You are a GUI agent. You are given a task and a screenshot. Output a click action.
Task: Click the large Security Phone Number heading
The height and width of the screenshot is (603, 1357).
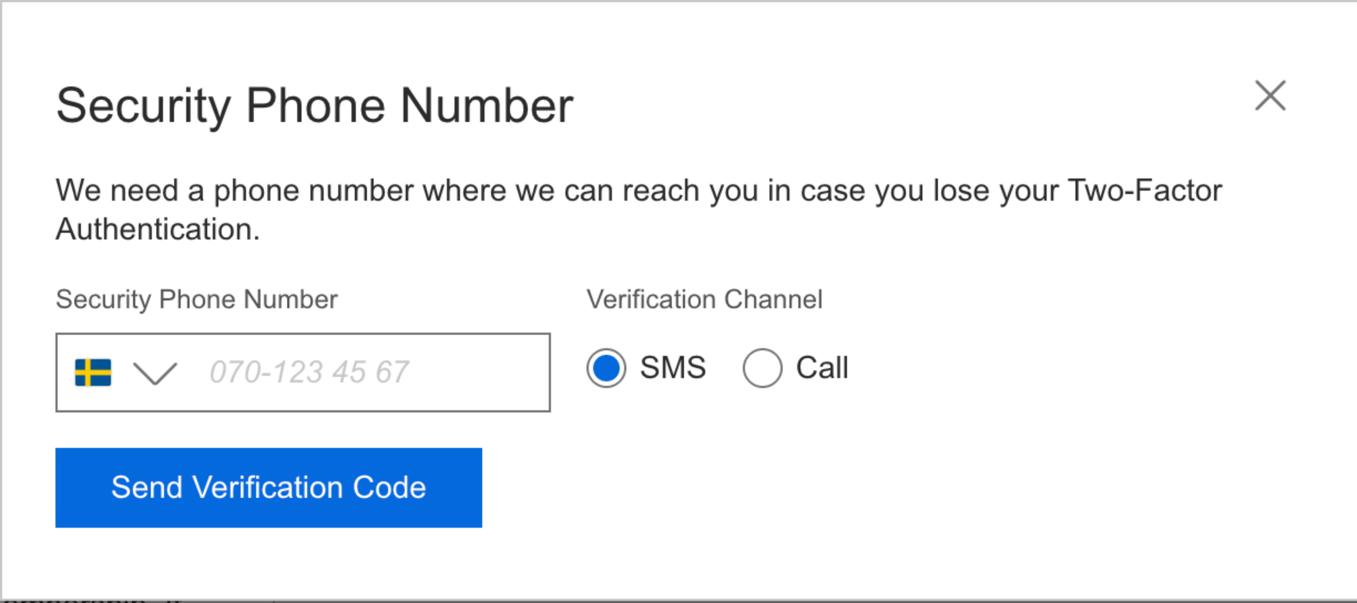coord(314,106)
